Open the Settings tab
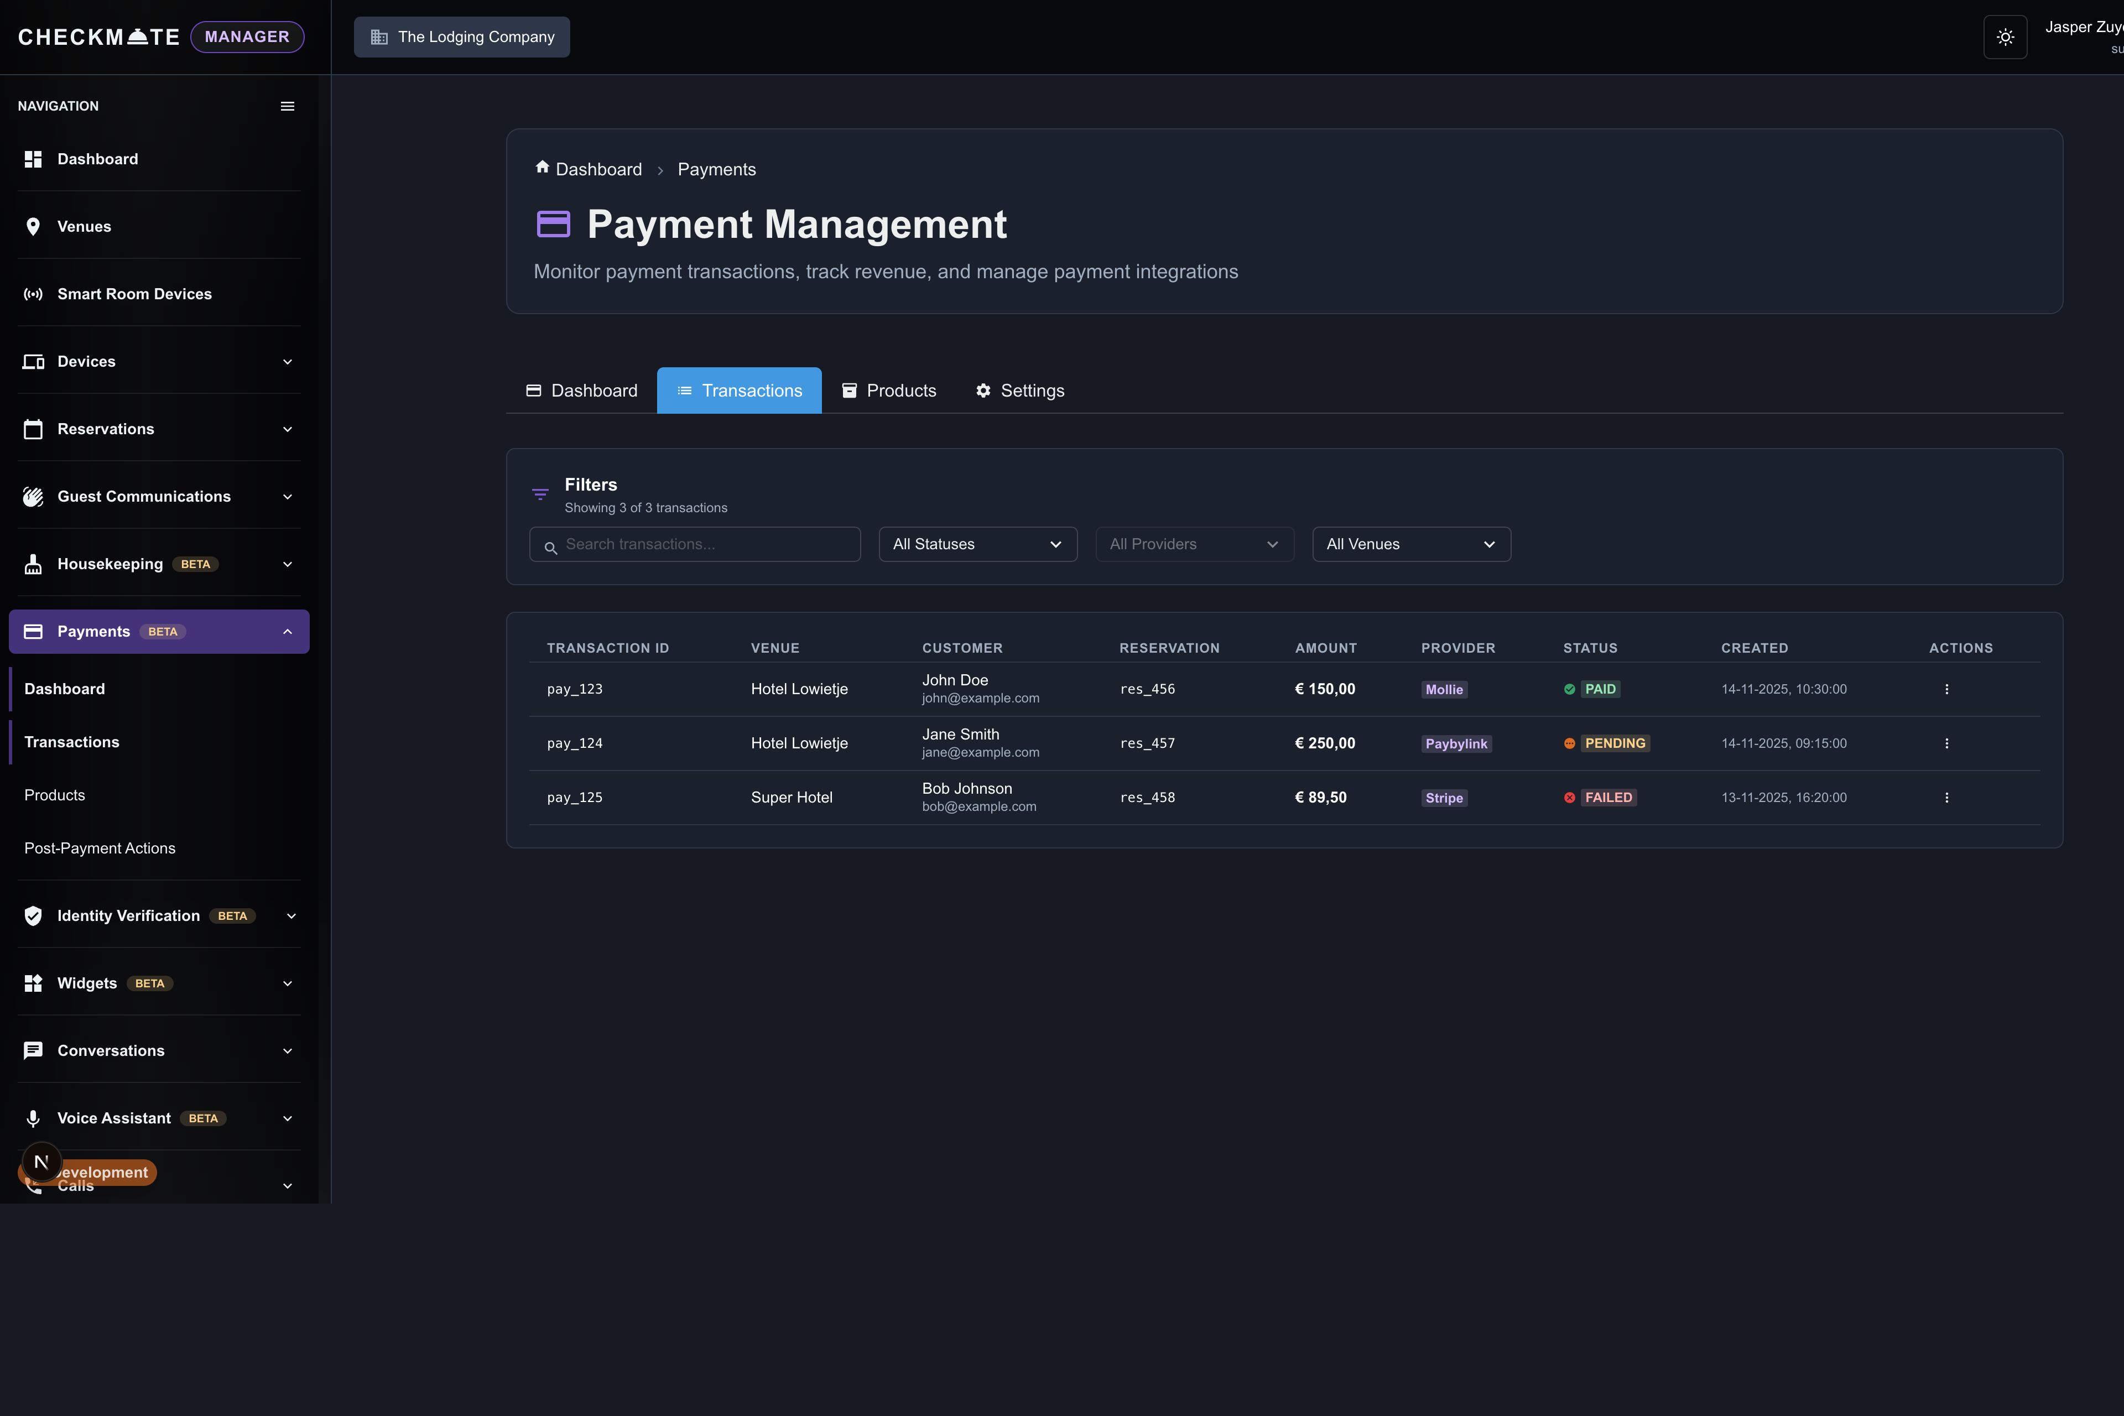This screenshot has height=1416, width=2124. (x=1019, y=390)
